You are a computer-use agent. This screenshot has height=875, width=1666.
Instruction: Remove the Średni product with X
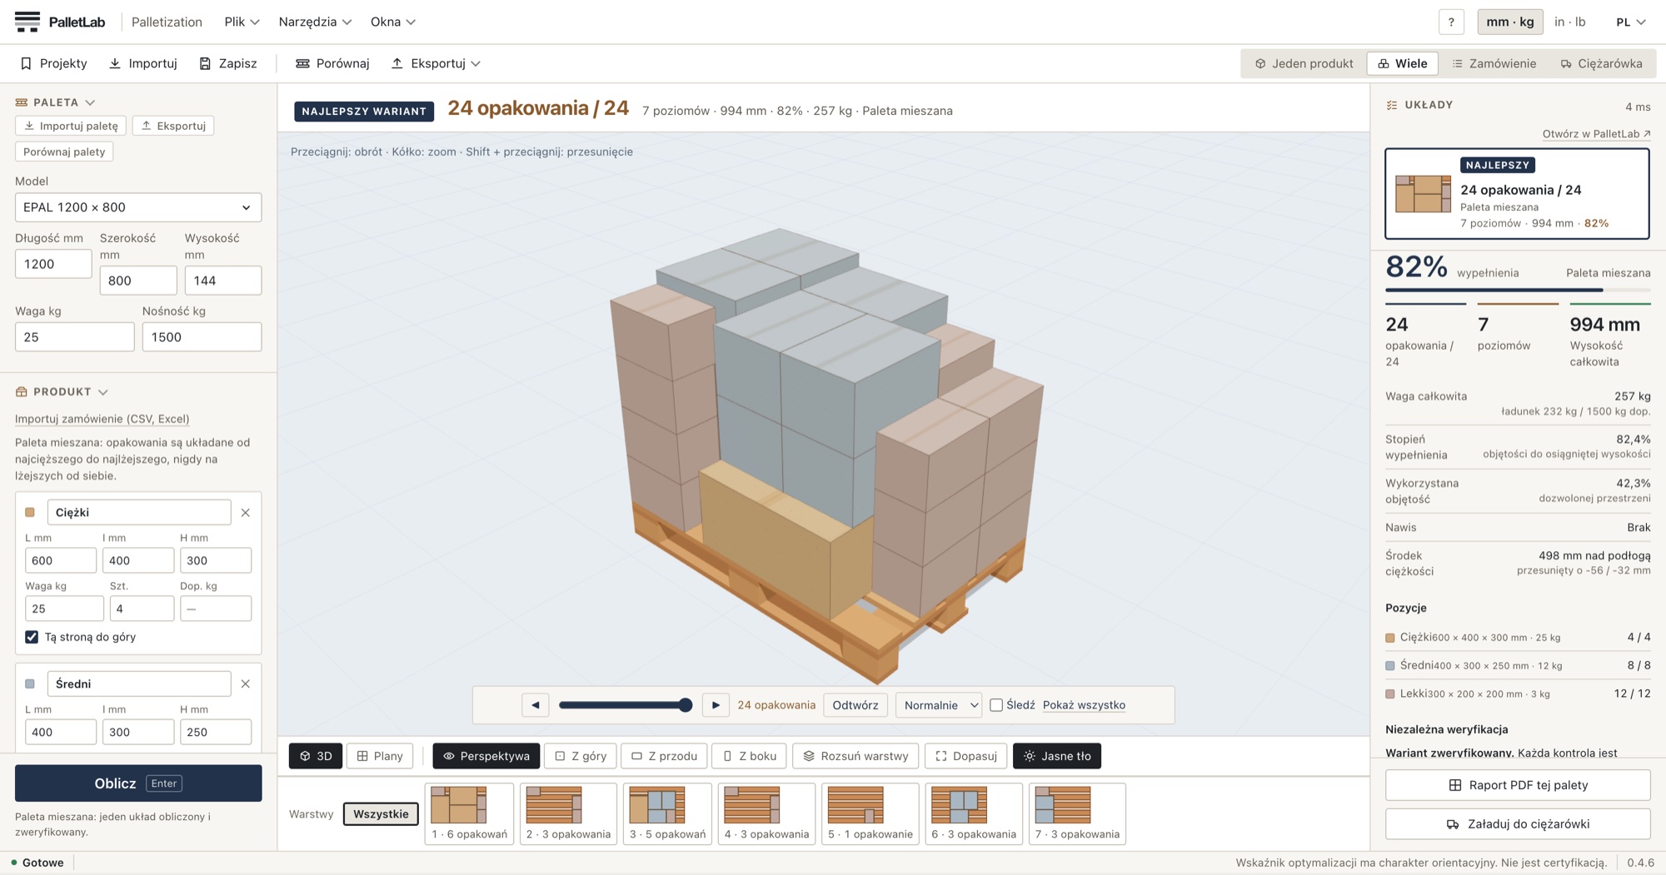pyautogui.click(x=246, y=684)
